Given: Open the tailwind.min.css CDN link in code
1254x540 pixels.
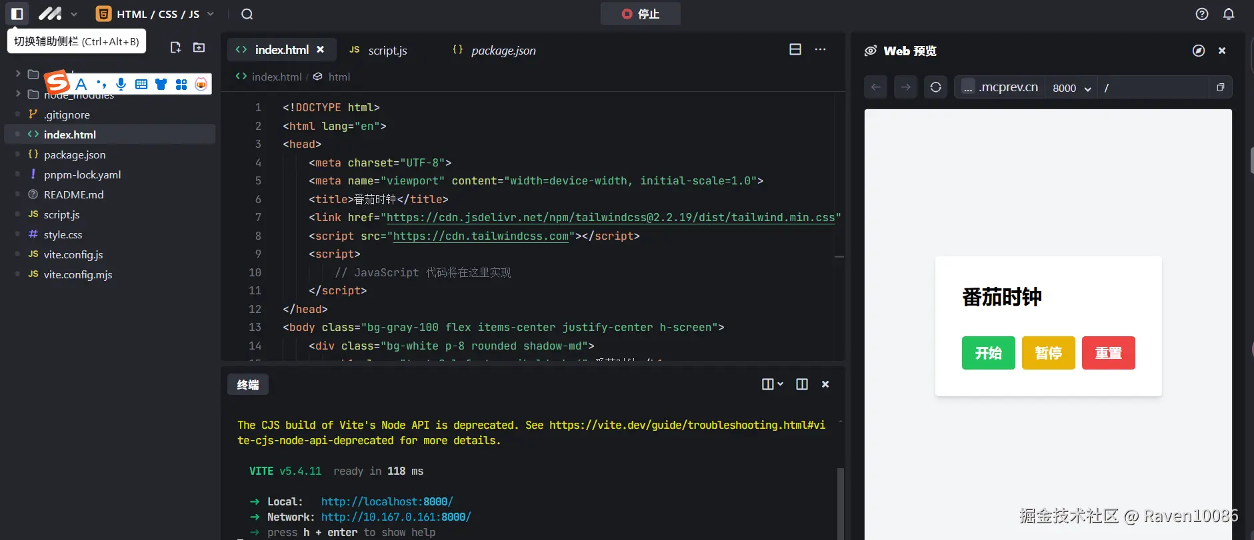Looking at the screenshot, I should (611, 217).
